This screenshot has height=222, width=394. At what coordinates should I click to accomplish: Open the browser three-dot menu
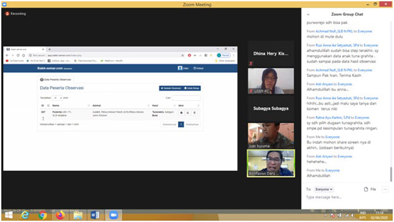click(234, 55)
